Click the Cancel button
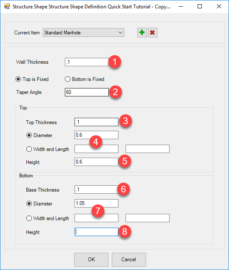This screenshot has height=270, width=229. point(129,260)
